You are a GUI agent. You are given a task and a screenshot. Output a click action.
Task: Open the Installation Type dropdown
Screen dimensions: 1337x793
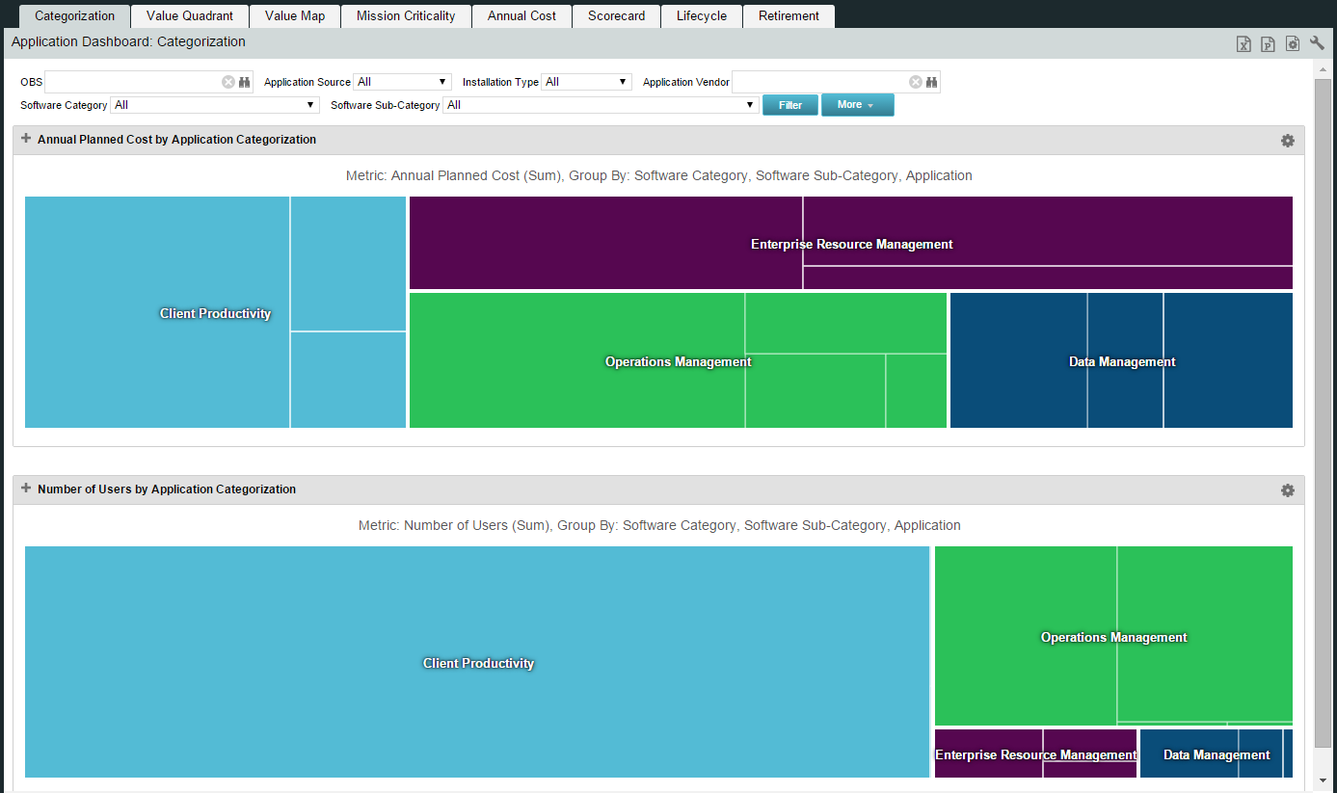pyautogui.click(x=586, y=82)
